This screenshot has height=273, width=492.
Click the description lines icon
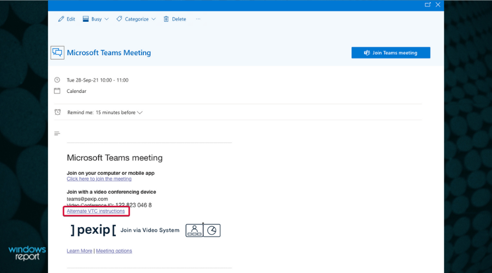click(x=57, y=134)
